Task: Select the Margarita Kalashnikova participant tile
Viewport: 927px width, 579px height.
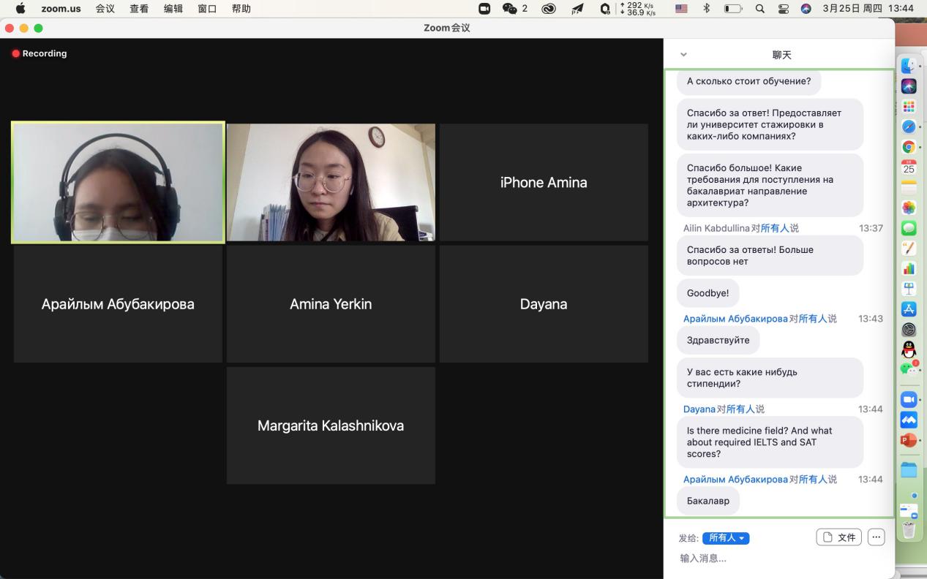Action: point(331,425)
